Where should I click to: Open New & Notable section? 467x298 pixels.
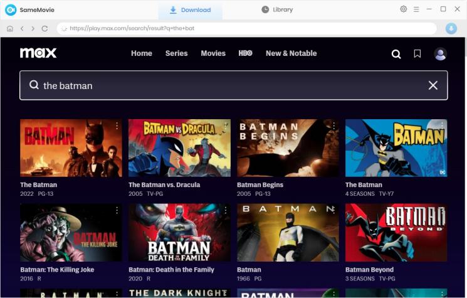[x=291, y=53]
